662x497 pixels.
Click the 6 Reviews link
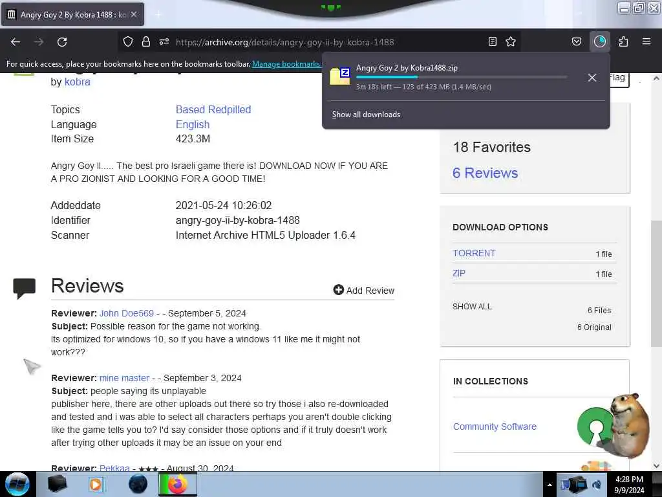point(485,173)
